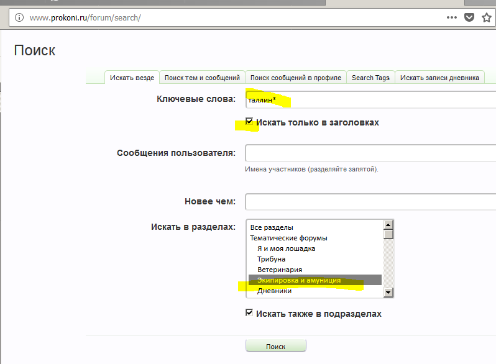Click the section list scrollbar thumb

(388, 235)
